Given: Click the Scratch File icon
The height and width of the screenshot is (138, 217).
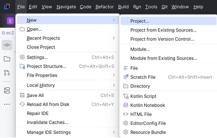Looking at the screenshot, I should pos(126,77).
